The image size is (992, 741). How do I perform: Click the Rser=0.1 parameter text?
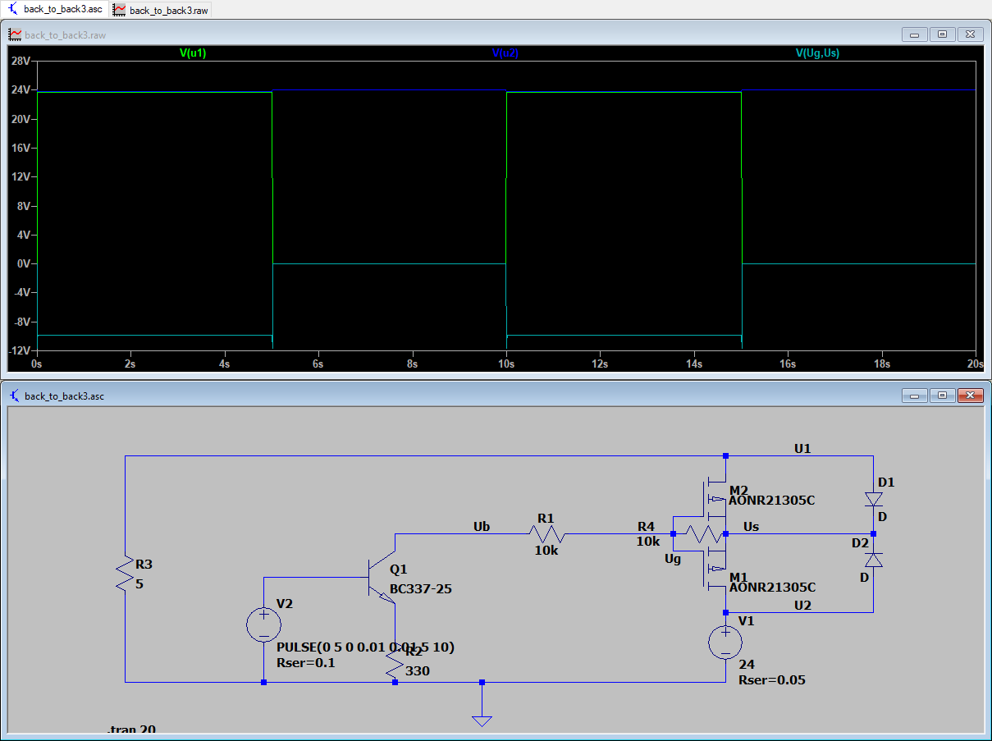tap(307, 663)
